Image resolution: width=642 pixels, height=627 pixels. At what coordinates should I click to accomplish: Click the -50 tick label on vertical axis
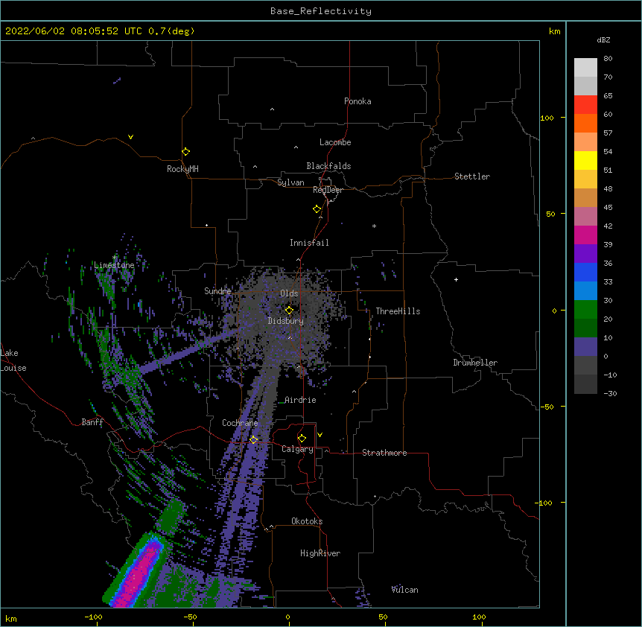[547, 407]
